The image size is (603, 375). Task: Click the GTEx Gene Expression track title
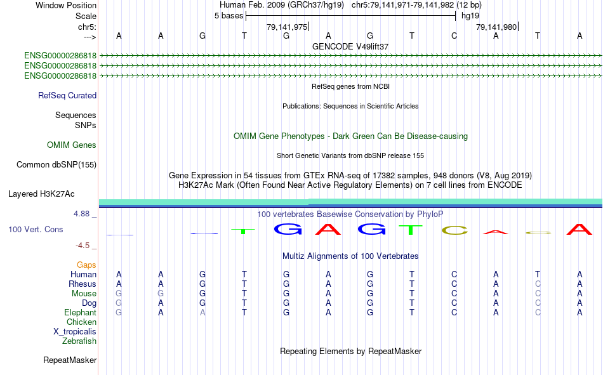click(350, 175)
